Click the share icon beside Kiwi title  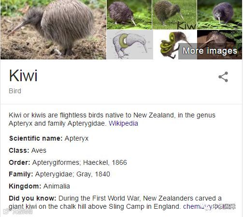coord(223,77)
